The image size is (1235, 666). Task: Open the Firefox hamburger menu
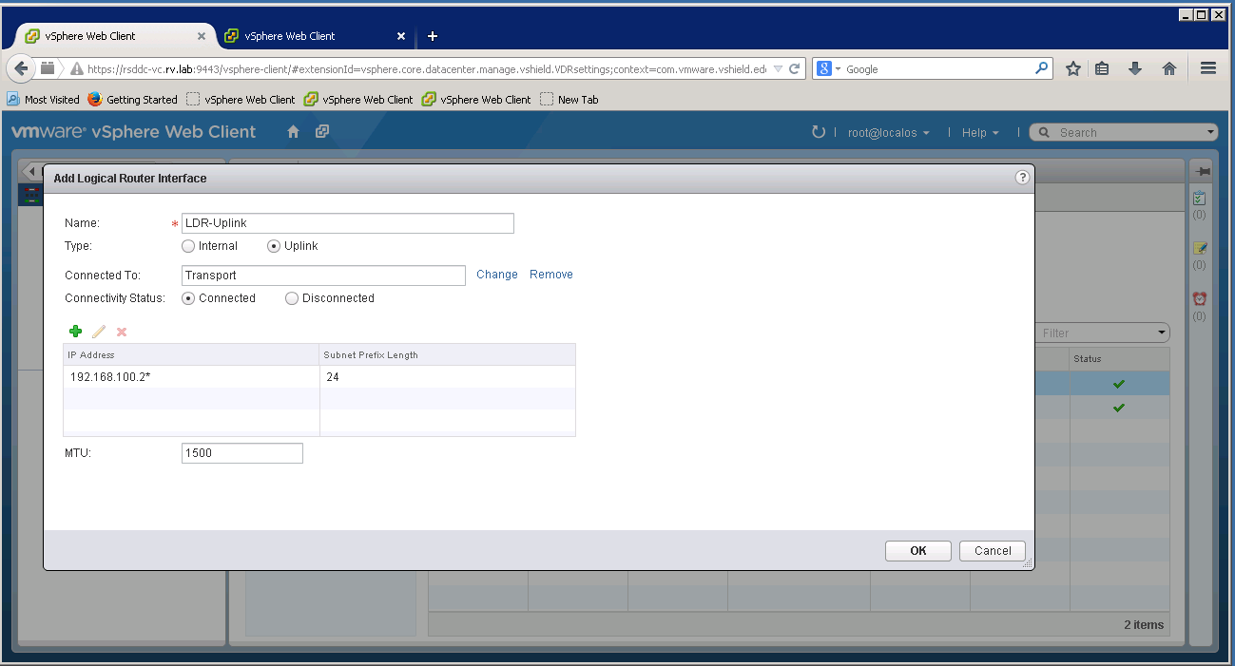1208,68
